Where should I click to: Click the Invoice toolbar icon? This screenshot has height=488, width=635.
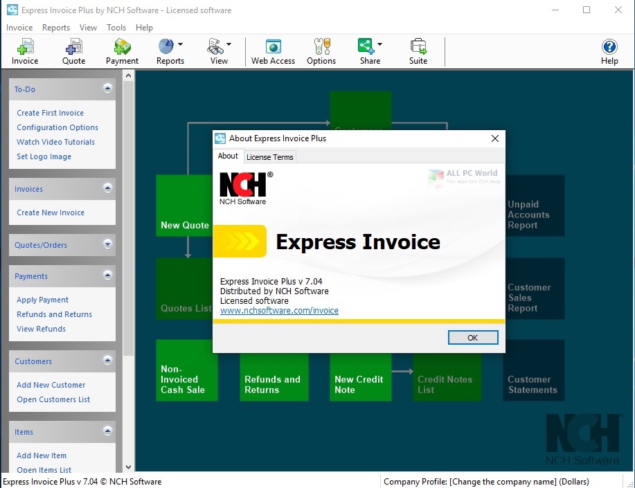(x=25, y=47)
